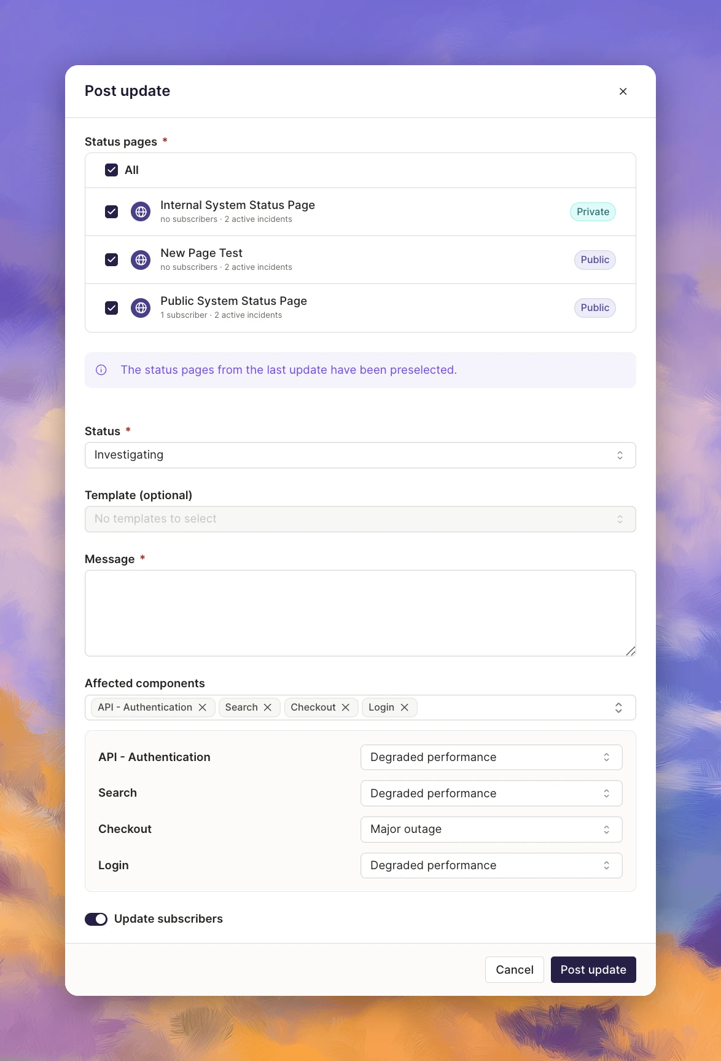The image size is (721, 1061).
Task: Uncheck the All status pages checkbox
Action: point(111,170)
